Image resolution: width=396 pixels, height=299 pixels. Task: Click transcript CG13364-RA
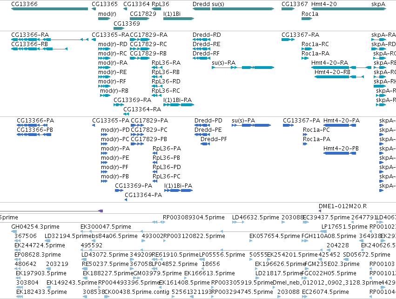click(x=126, y=114)
